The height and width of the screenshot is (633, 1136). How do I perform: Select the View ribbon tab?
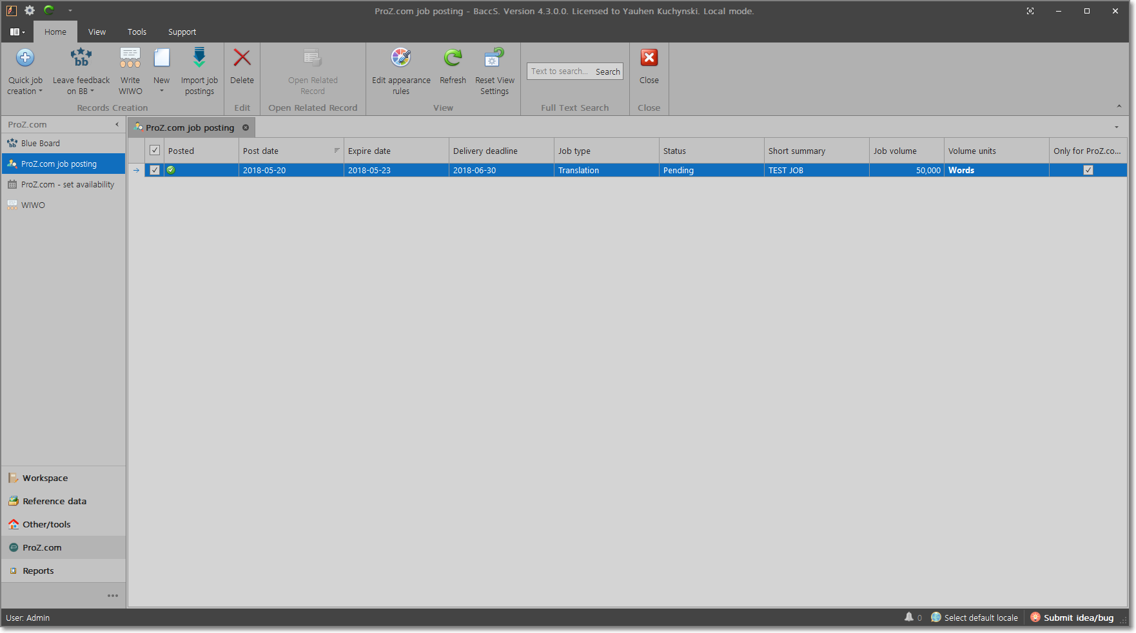[x=97, y=32]
